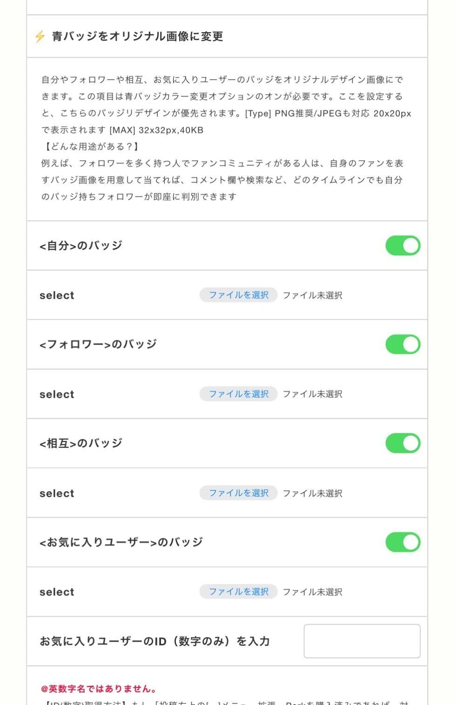Screen dimensions: 457x705
Task: Click ファイル未選択 text in <自分> badge row
Action: [x=313, y=295]
